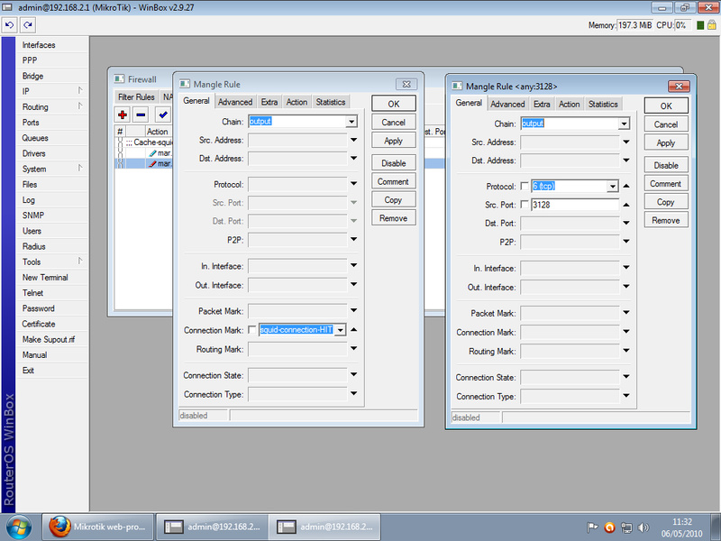
Task: Switch to second admin@192.168.2 taskbar window
Action: 324,527
